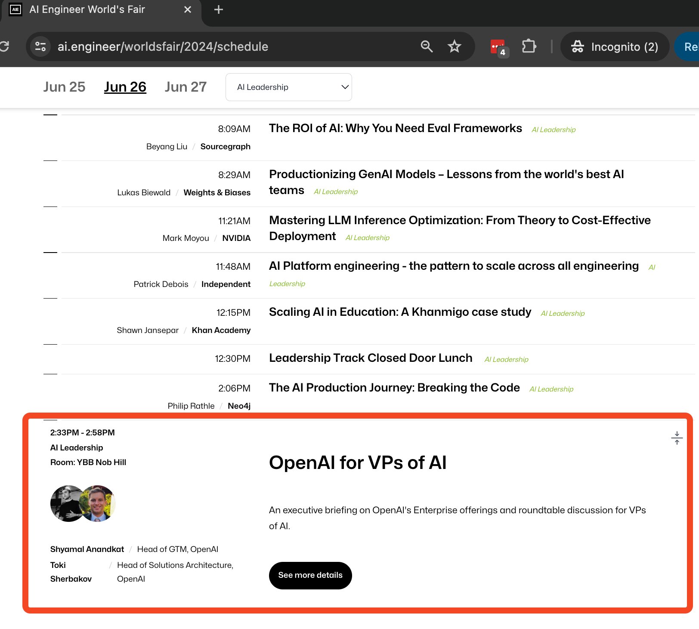Viewport: 699px width, 629px height.
Task: Click speaker name Toki Sherbakov
Action: pyautogui.click(x=71, y=572)
